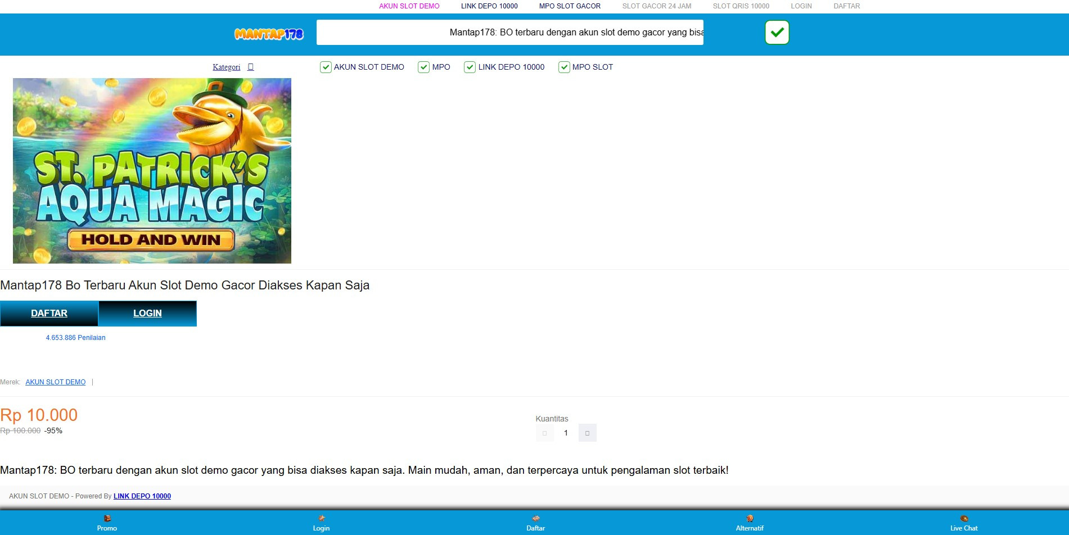This screenshot has height=535, width=1069.
Task: Click the Alternatif icon in bottom bar
Action: [x=750, y=518]
